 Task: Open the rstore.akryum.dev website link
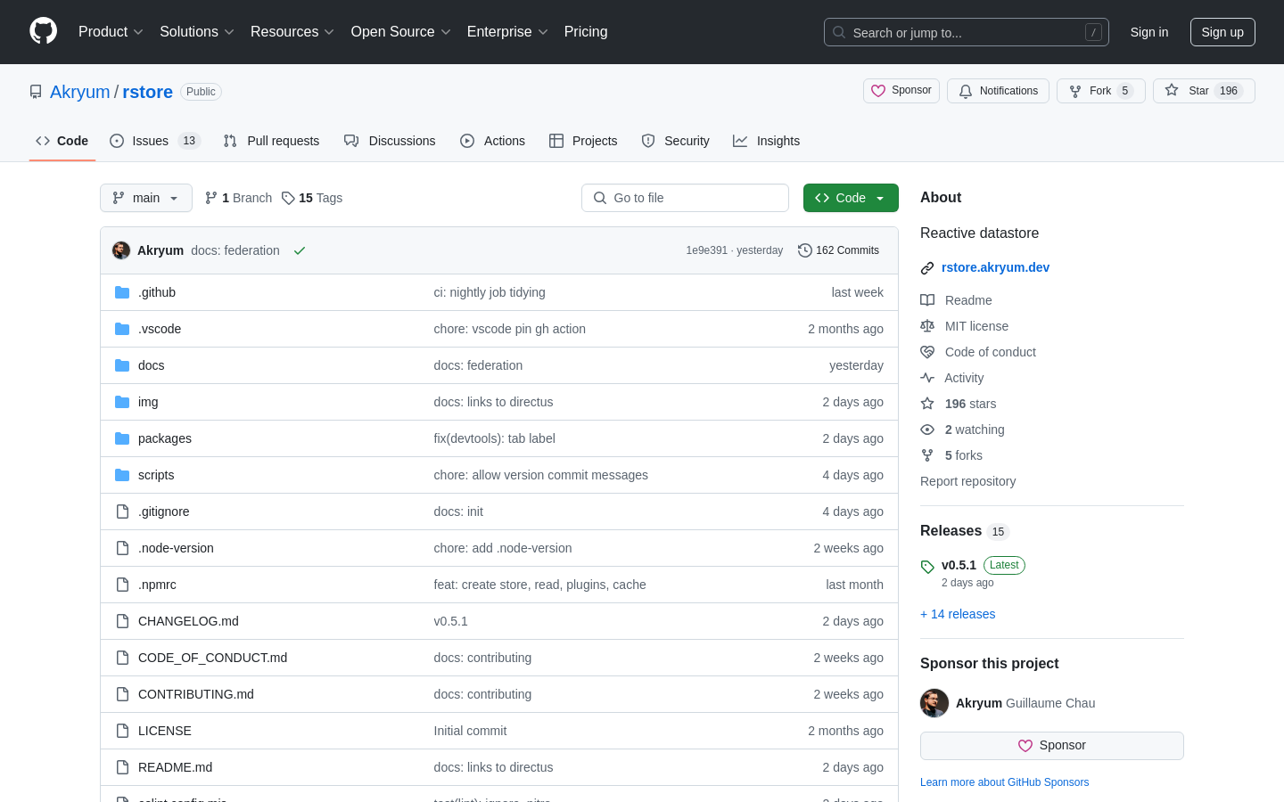coord(995,267)
